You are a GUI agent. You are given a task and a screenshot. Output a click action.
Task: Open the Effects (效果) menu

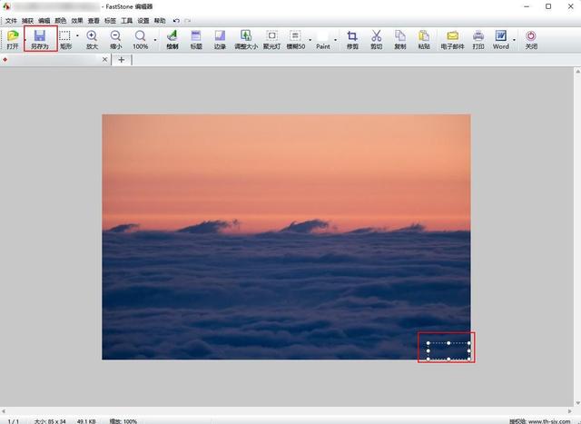pos(77,21)
